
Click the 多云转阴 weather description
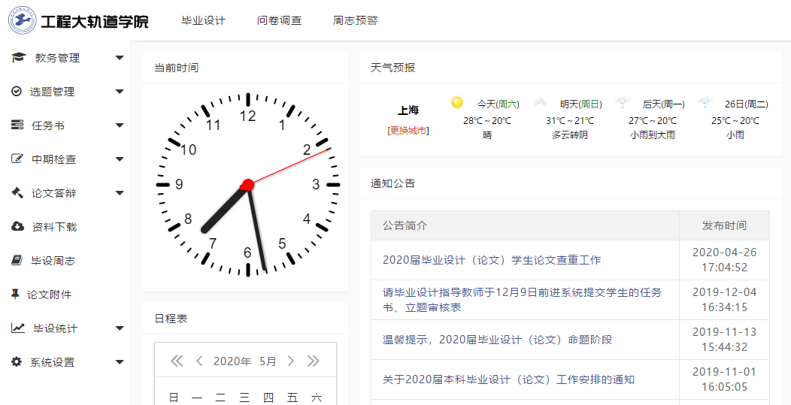click(x=570, y=135)
